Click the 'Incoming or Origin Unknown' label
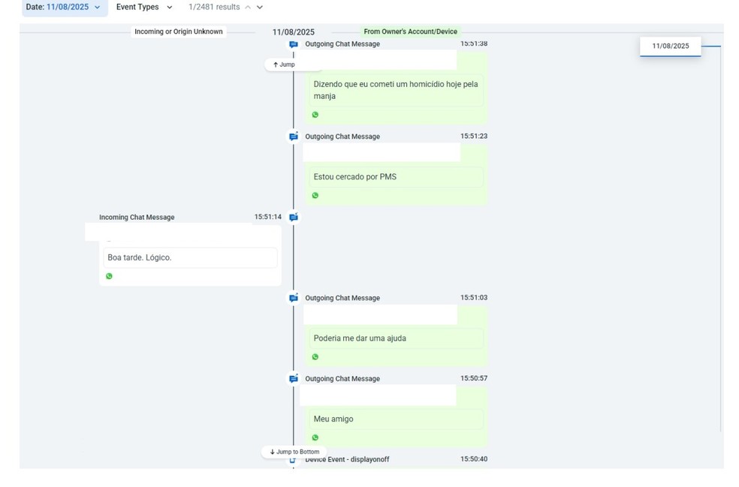739x487 pixels. 179,32
